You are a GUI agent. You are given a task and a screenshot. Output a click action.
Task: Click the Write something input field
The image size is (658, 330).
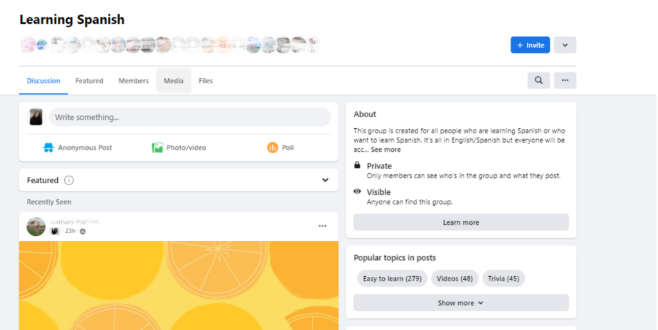tap(190, 117)
